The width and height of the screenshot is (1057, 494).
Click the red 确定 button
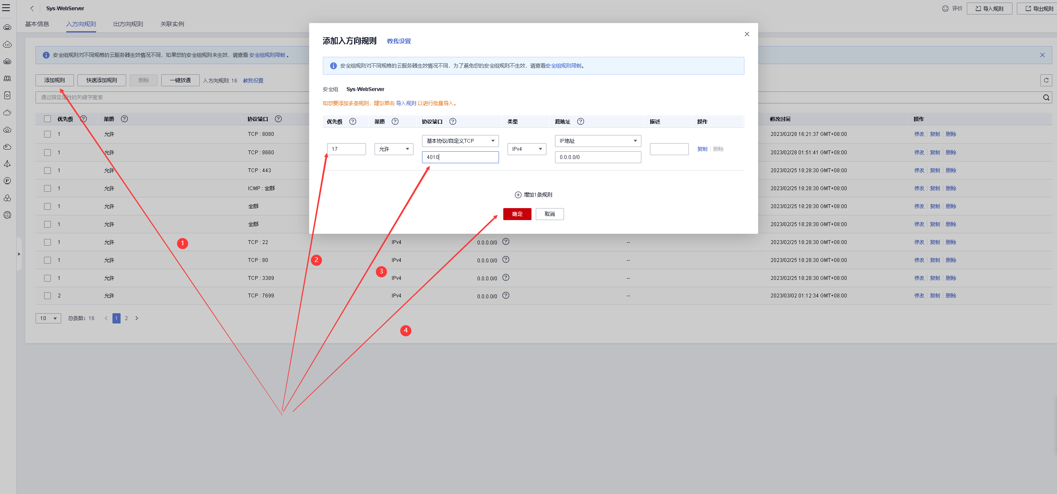pyautogui.click(x=517, y=214)
